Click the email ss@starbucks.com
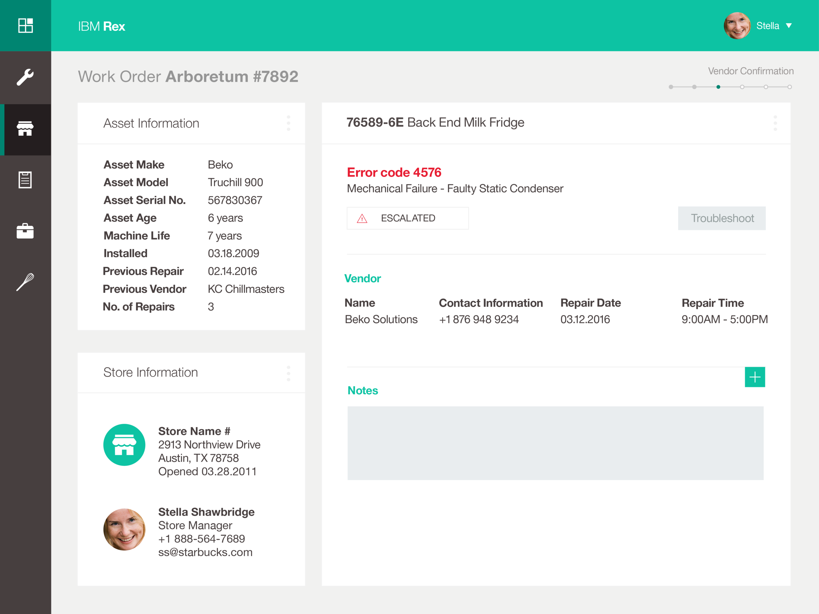The image size is (819, 614). pos(205,552)
